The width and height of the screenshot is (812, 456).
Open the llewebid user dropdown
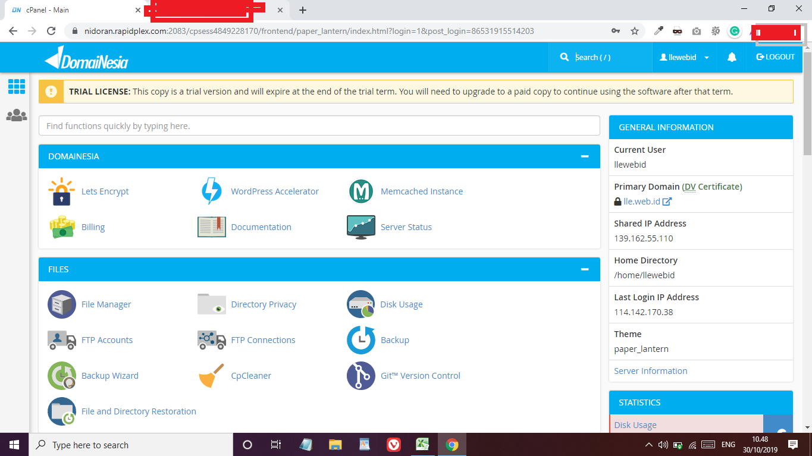pyautogui.click(x=685, y=57)
